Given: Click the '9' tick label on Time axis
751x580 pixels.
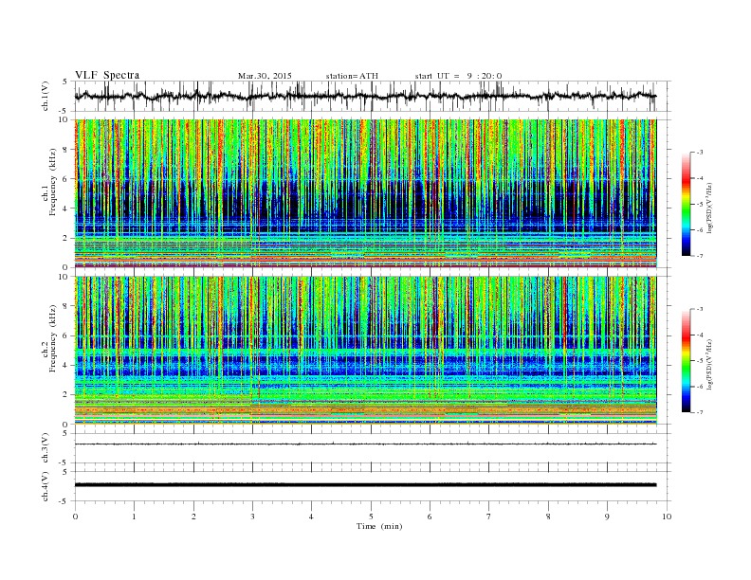Looking at the screenshot, I should (x=607, y=517).
